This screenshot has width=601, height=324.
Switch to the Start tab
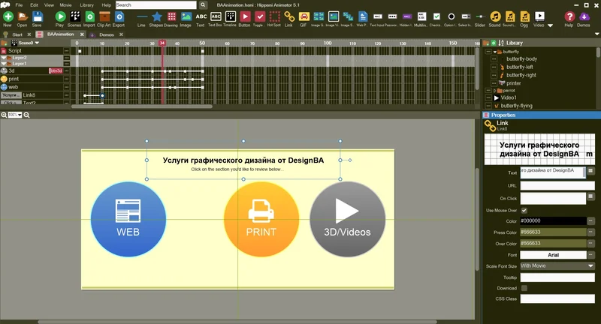(17, 34)
